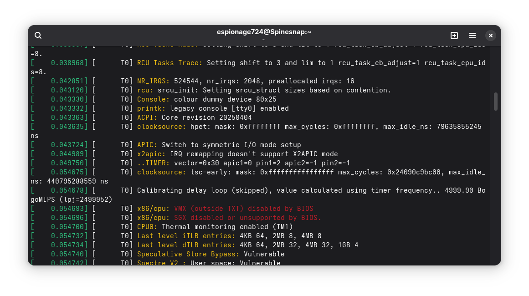Click the new tab plus icon
Viewport: 529px width, 296px height.
(454, 36)
